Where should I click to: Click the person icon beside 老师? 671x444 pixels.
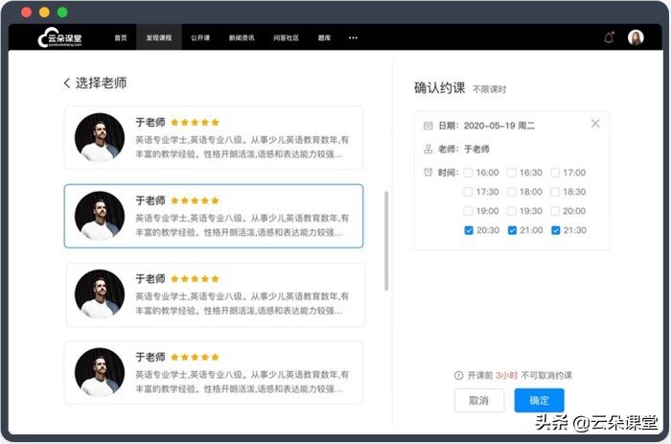click(x=428, y=149)
